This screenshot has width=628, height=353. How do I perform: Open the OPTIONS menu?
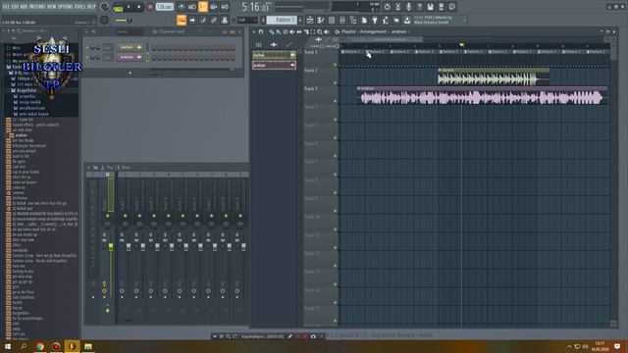[x=66, y=7]
